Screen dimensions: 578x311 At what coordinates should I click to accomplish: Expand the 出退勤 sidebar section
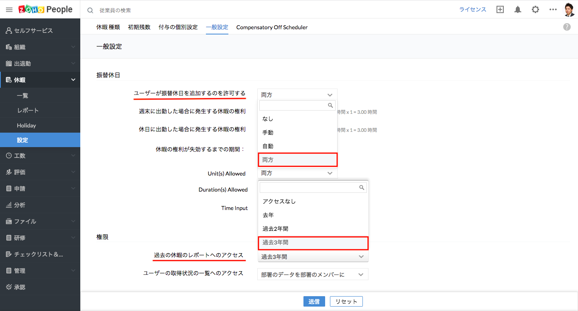point(40,63)
